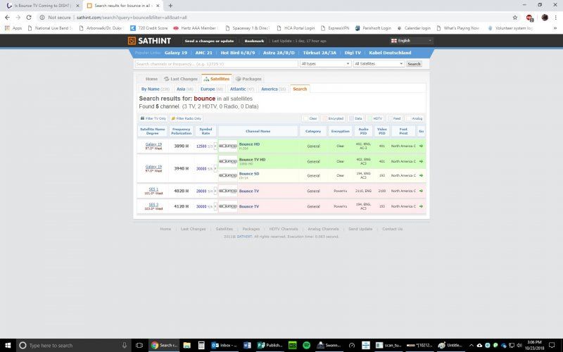Click the microphone icon in taskbar search
The height and width of the screenshot is (352, 563).
[x=125, y=345]
